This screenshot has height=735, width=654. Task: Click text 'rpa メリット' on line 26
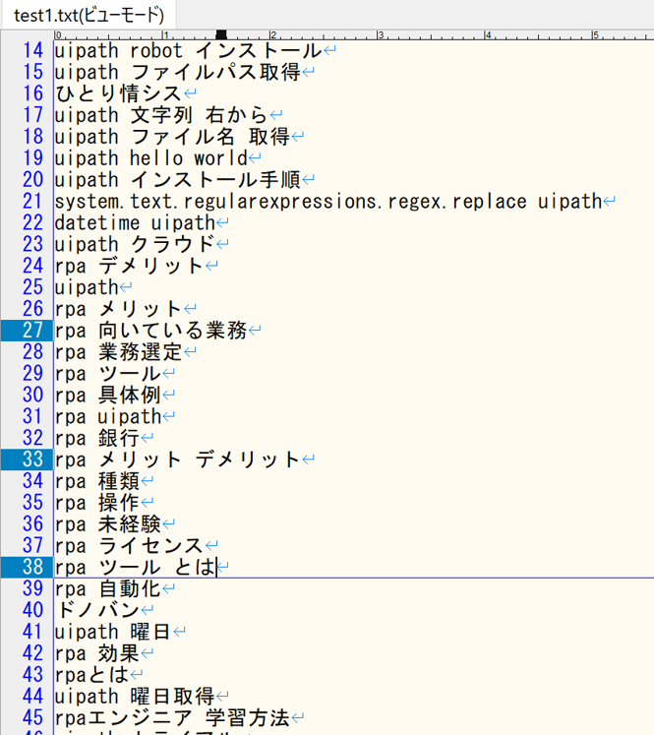point(119,309)
